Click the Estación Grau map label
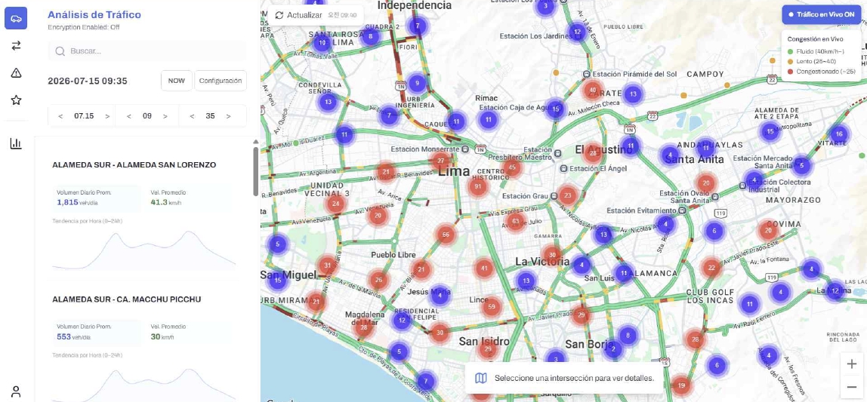The height and width of the screenshot is (402, 867). pos(525,196)
